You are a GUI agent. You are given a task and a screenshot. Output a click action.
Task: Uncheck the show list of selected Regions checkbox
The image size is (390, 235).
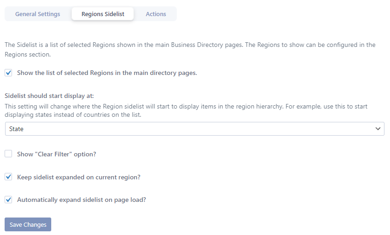[8, 73]
